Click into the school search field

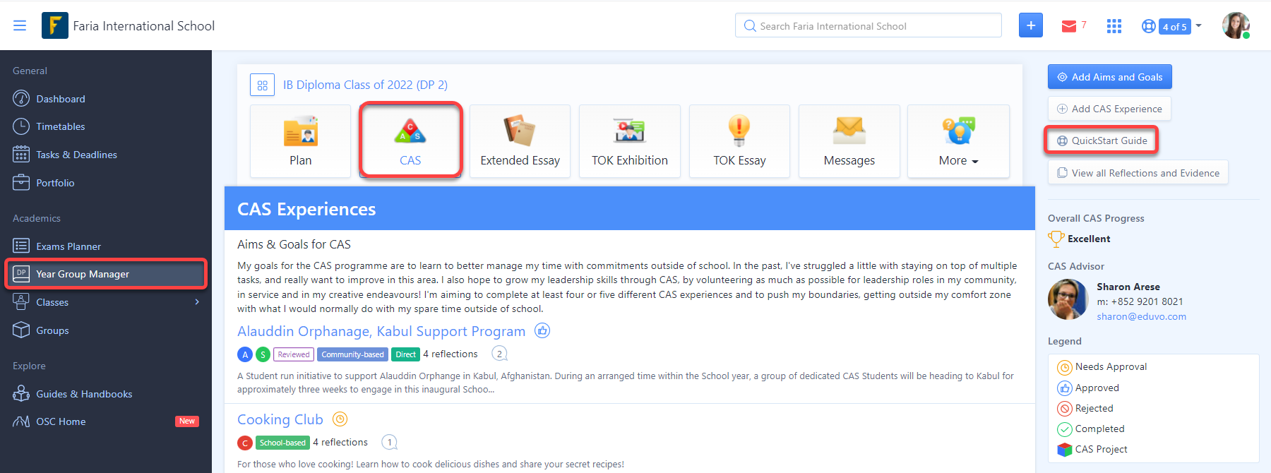pos(869,25)
